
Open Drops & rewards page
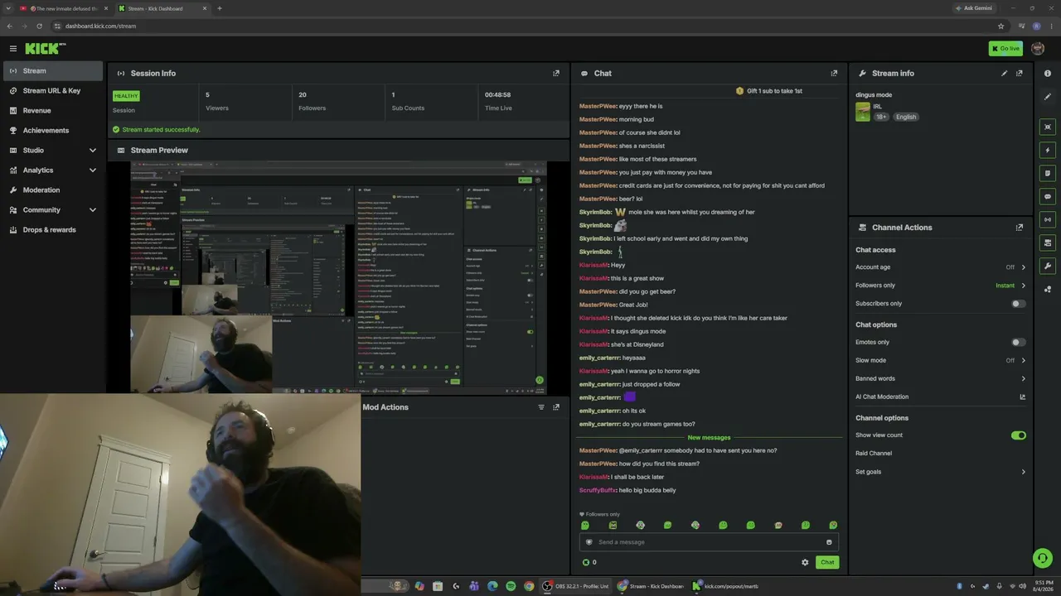pos(53,229)
